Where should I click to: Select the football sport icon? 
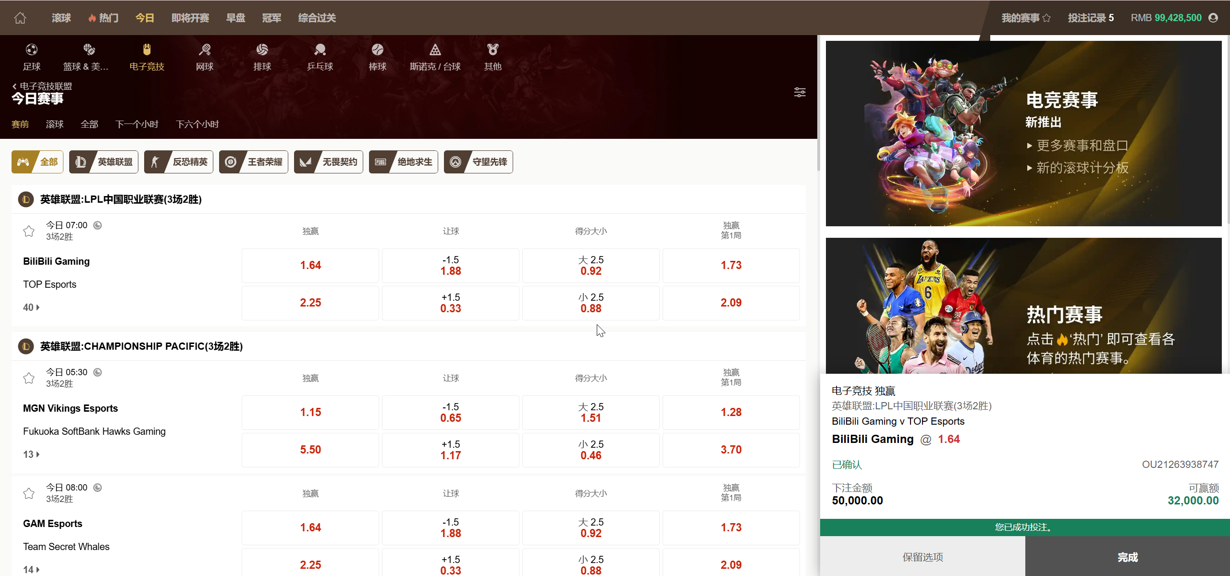[x=32, y=49]
